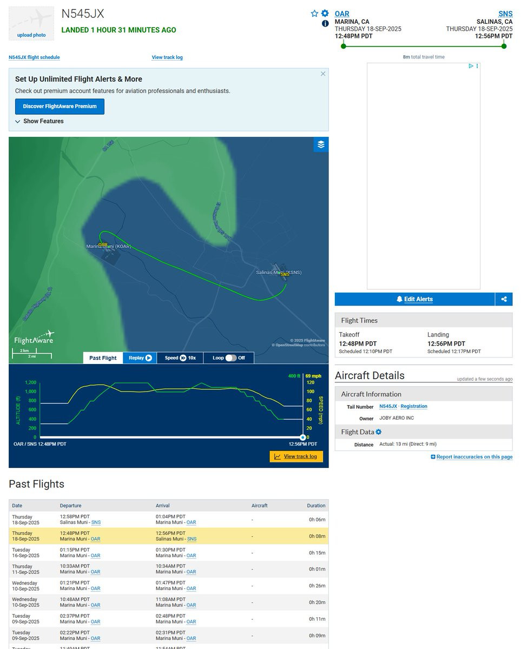The width and height of the screenshot is (527, 649).
Task: Start the Replay playback
Action: (140, 358)
